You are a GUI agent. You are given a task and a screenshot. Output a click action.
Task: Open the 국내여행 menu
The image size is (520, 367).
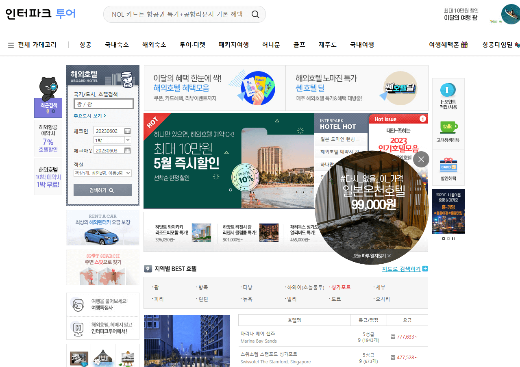362,45
